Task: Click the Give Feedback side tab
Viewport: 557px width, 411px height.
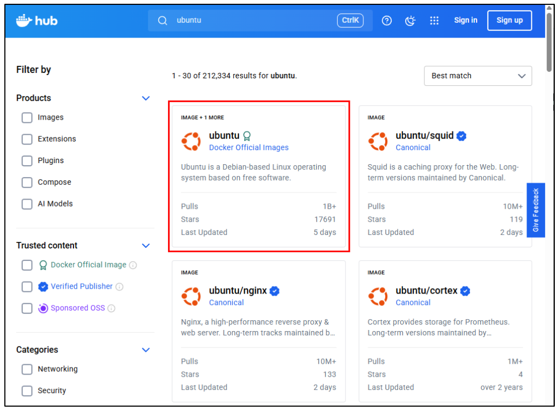Action: coord(536,210)
